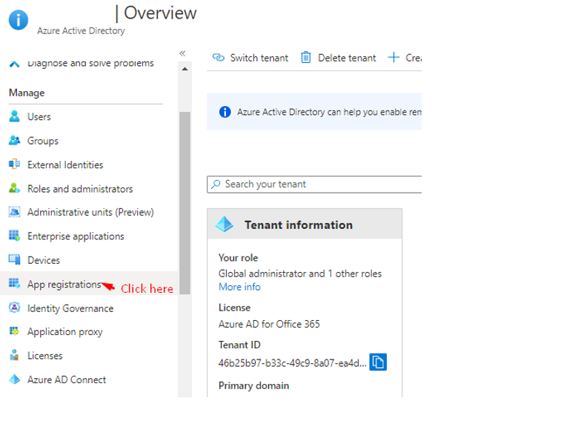
Task: Open Diagnose and solve problems item
Action: pyautogui.click(x=90, y=64)
